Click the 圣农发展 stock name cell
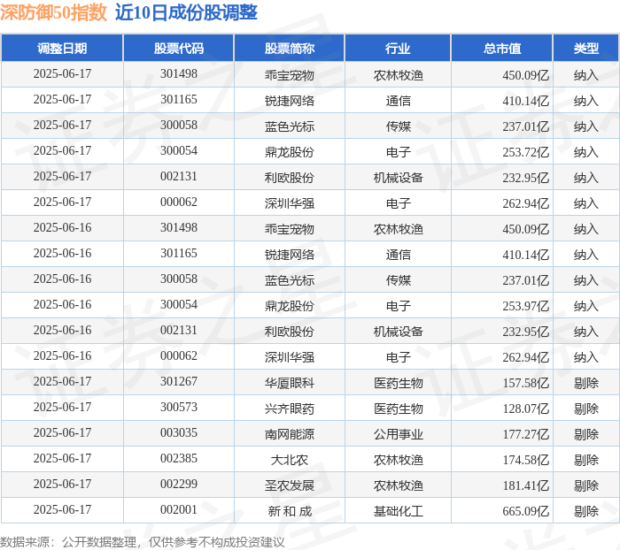Image resolution: width=620 pixels, height=550 pixels. [x=290, y=485]
